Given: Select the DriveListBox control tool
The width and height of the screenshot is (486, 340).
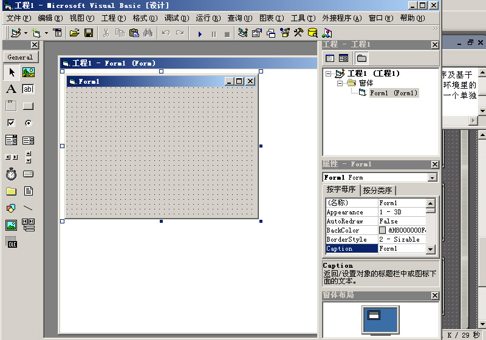Looking at the screenshot, I should point(28,174).
